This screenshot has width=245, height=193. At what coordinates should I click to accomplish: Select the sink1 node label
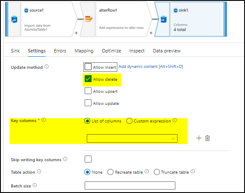coord(183,10)
